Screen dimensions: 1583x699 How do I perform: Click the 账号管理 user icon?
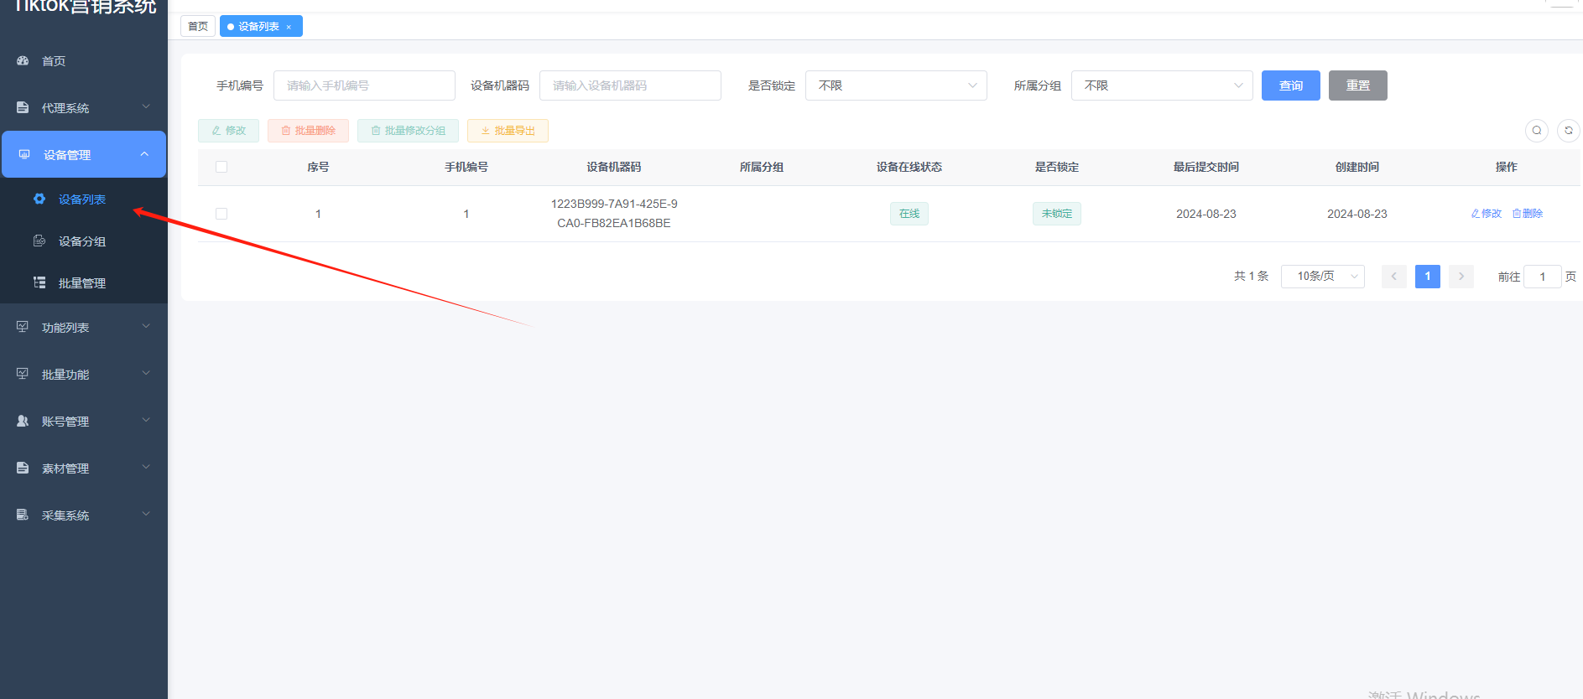(x=23, y=421)
